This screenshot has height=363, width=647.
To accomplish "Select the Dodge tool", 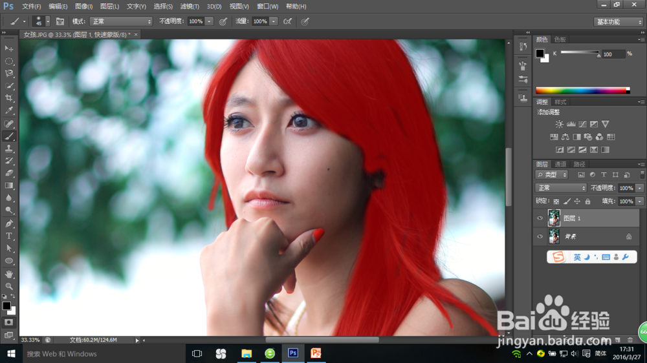I will 9,210.
